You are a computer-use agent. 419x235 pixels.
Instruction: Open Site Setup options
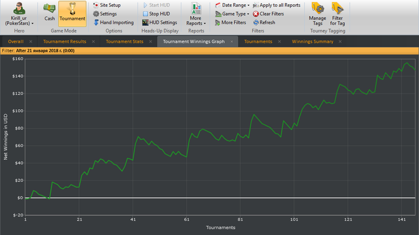pyautogui.click(x=107, y=5)
